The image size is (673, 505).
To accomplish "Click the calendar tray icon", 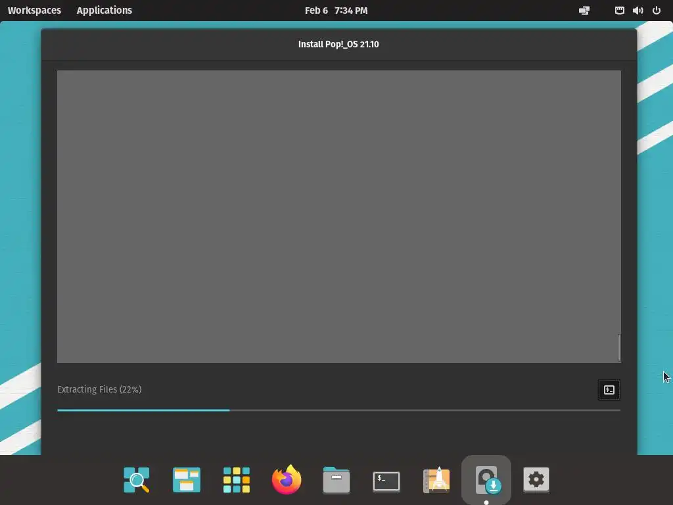I will pyautogui.click(x=619, y=11).
